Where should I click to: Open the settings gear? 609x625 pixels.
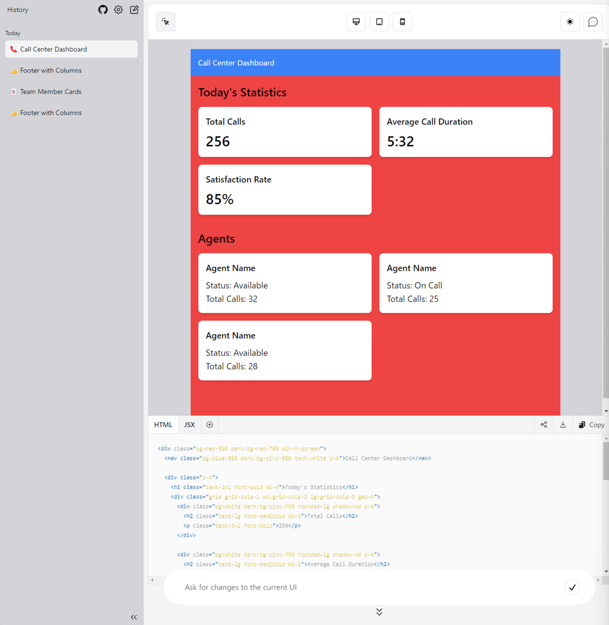118,9
